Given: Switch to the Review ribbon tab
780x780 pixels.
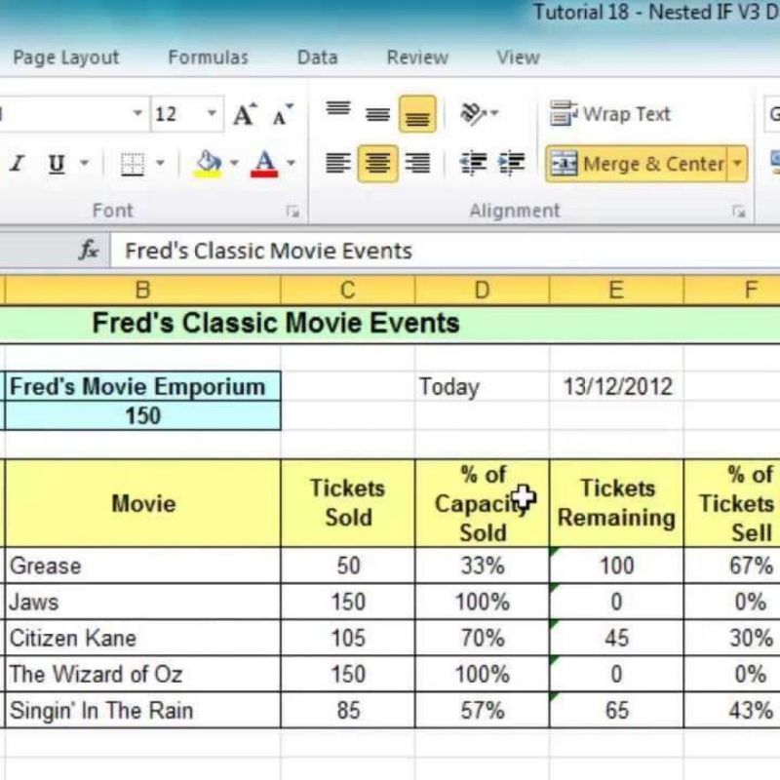Looking at the screenshot, I should tap(416, 58).
